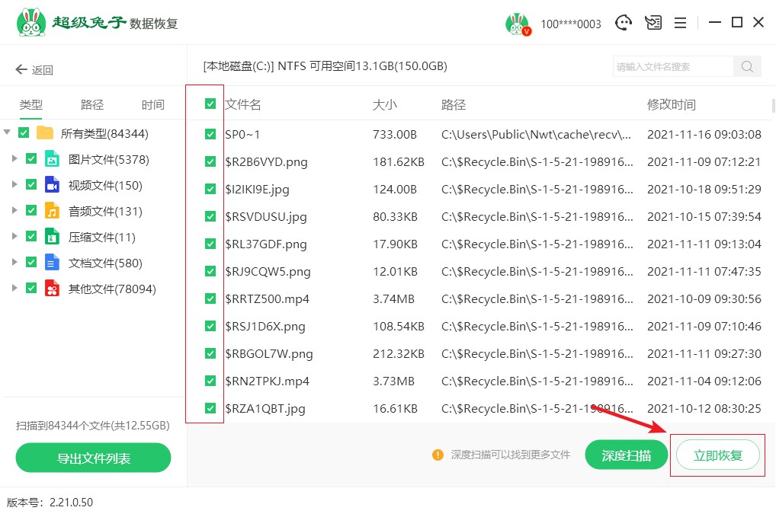Select the video files category icon
This screenshot has height=517, width=776.
[x=52, y=185]
